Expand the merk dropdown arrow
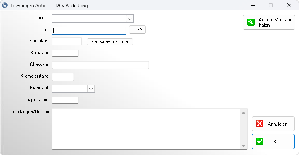Screen dimensions: 299x155 pos(130,19)
